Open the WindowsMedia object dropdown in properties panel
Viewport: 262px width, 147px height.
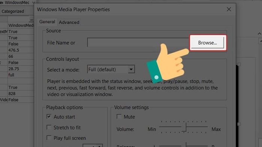[33, 3]
